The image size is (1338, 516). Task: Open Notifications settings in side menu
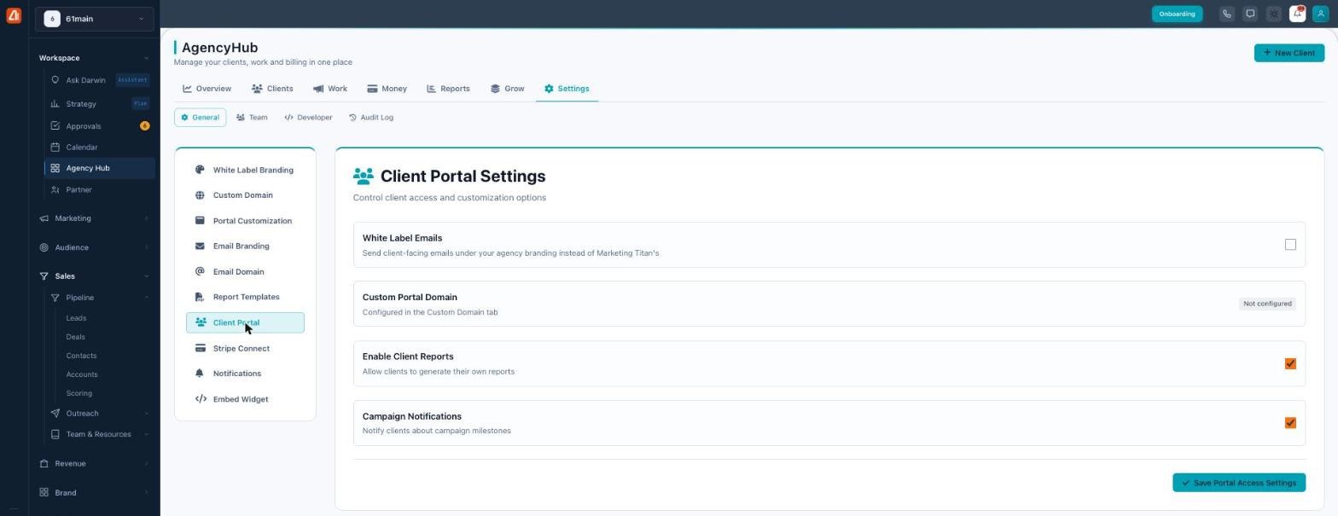245,374
